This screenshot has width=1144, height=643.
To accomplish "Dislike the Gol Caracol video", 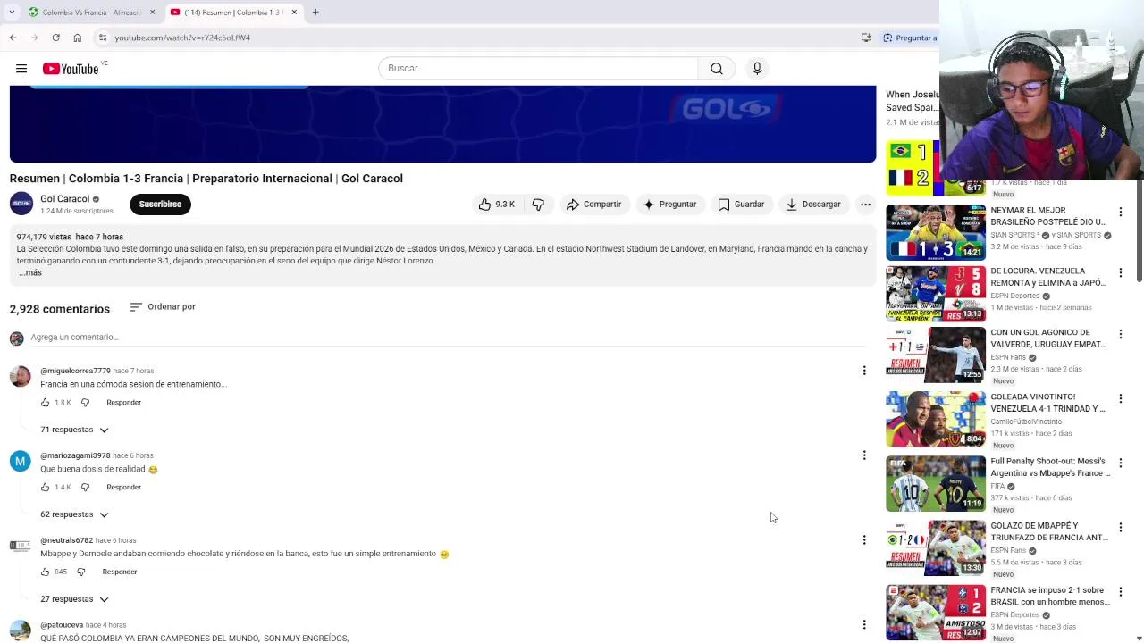I will click(538, 205).
